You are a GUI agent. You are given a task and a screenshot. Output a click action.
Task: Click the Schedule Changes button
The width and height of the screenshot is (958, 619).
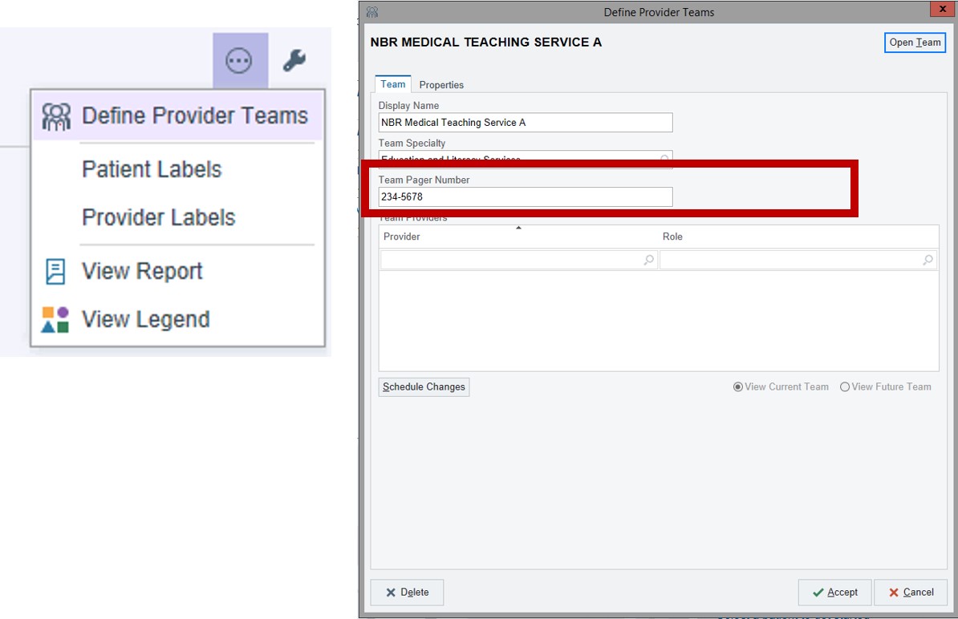click(x=424, y=386)
